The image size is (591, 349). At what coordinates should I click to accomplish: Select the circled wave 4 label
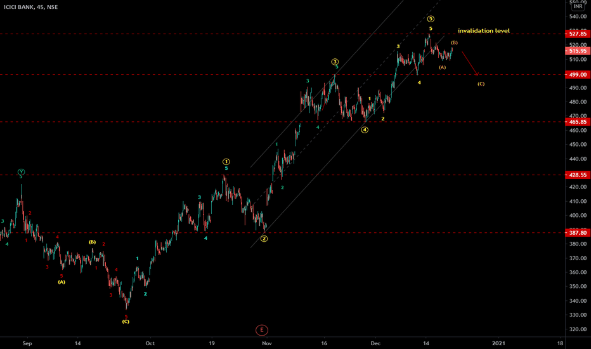(365, 130)
